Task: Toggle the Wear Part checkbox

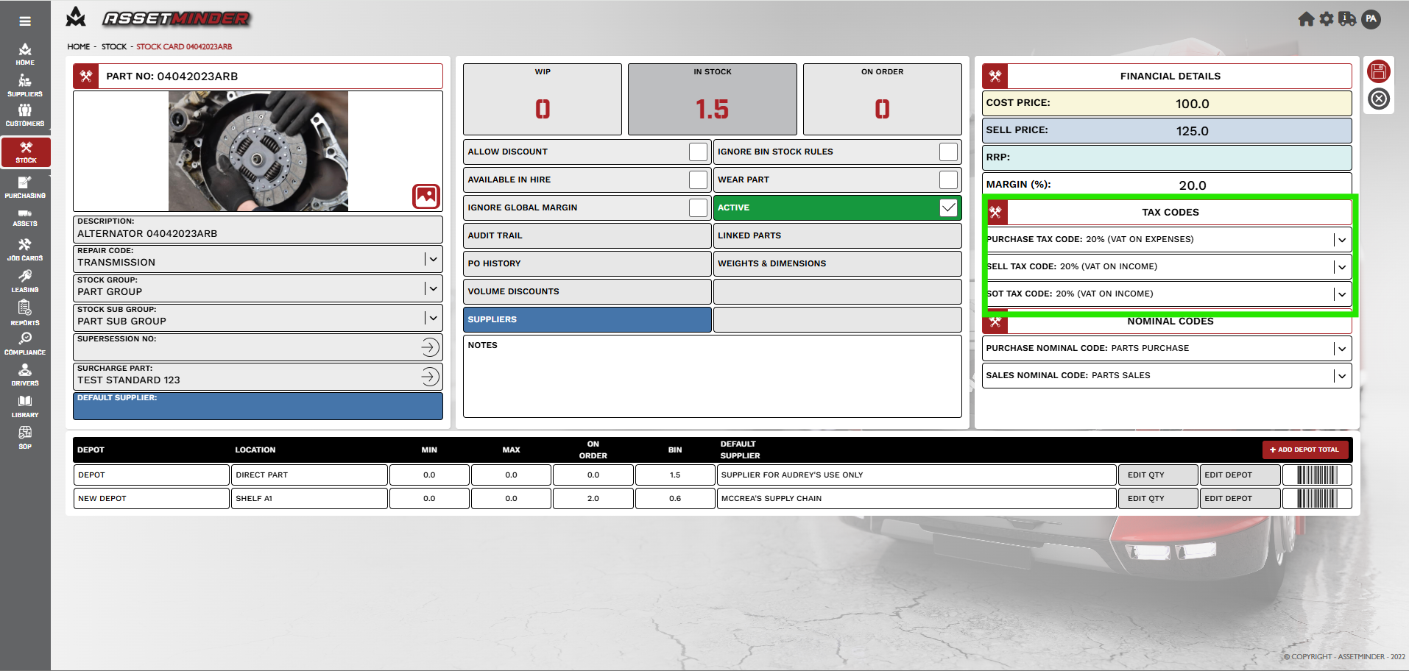Action: coord(948,180)
